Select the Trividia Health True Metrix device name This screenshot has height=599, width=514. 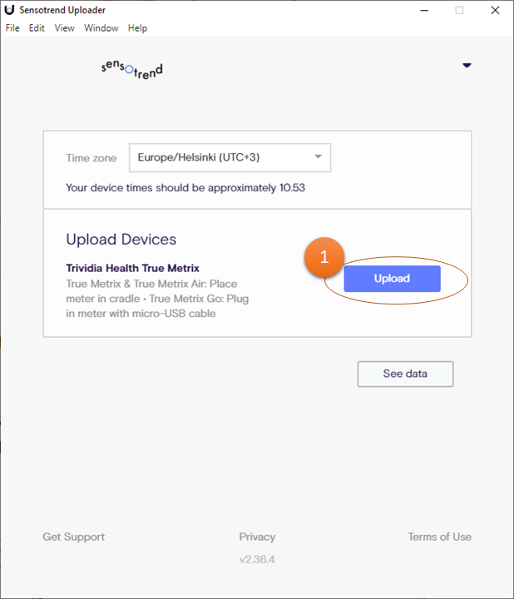[132, 269]
